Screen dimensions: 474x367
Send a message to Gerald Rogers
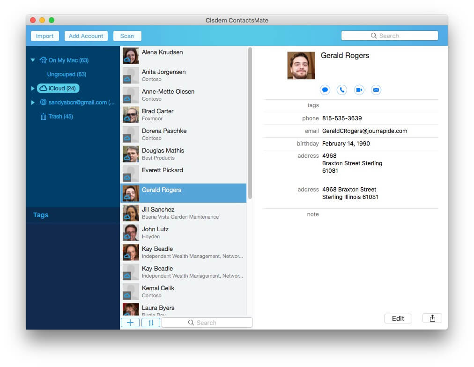325,90
